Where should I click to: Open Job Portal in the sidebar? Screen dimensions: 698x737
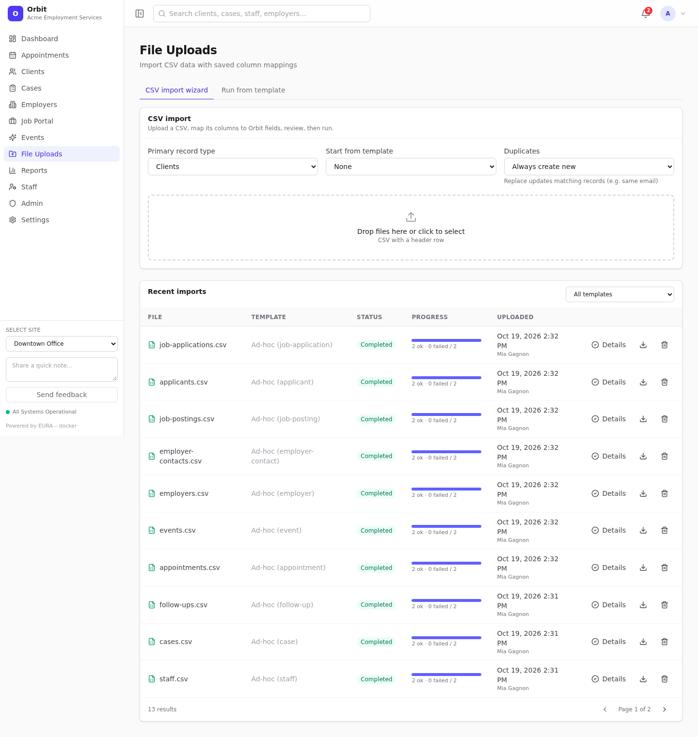[62, 121]
